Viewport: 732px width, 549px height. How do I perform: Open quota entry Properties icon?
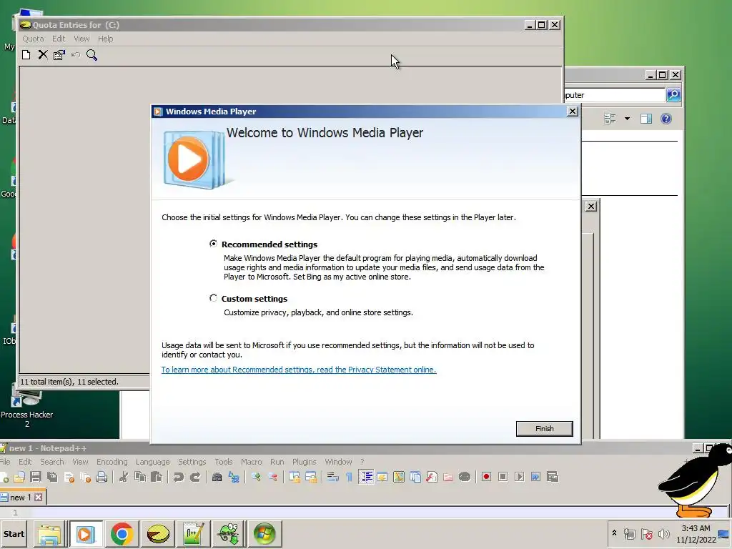(59, 55)
